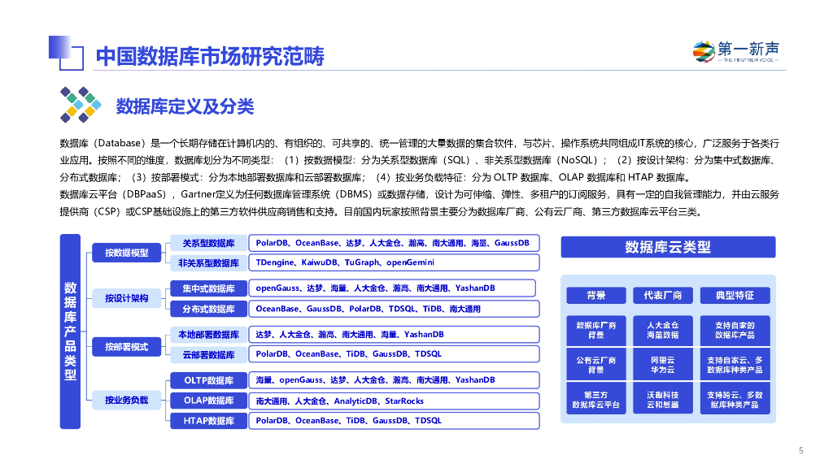Click the 按部署模式 category box

click(x=126, y=346)
